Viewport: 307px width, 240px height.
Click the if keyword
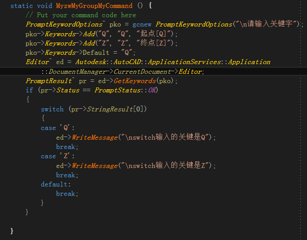(29, 90)
